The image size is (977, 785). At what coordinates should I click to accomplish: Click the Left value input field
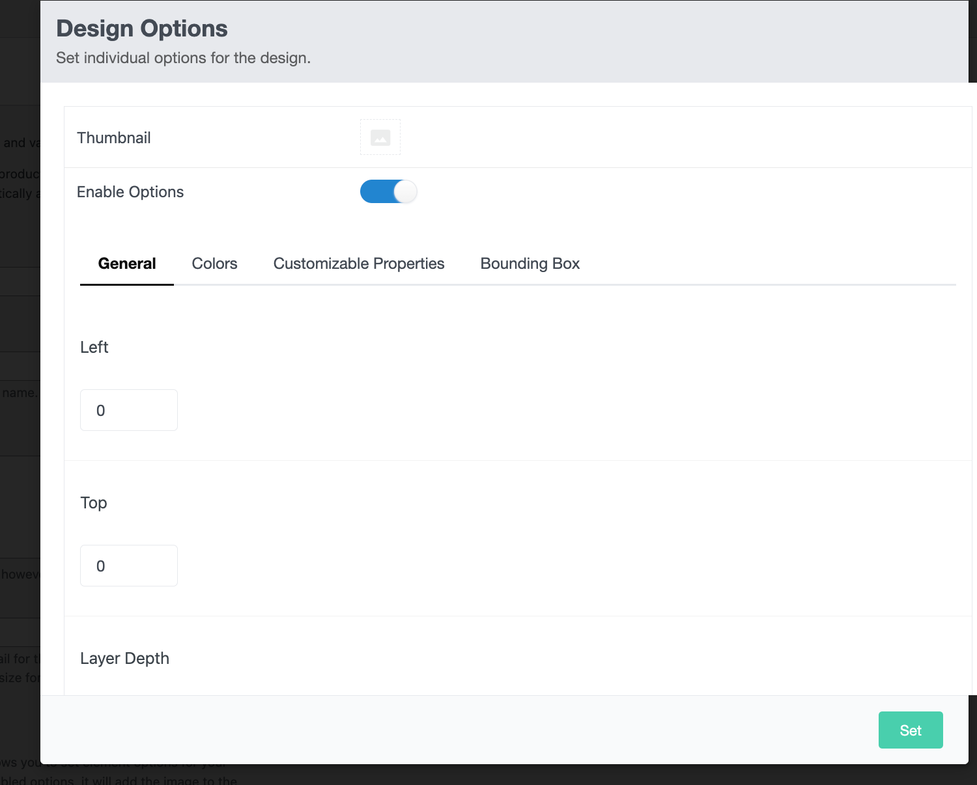pos(129,410)
